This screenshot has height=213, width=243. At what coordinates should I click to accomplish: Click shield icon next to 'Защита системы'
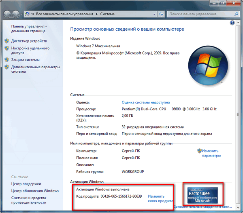[x=6, y=60]
